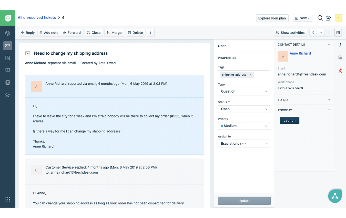Open the search icon in the header
Viewport: 346px width, 218px height.
pyautogui.click(x=320, y=18)
